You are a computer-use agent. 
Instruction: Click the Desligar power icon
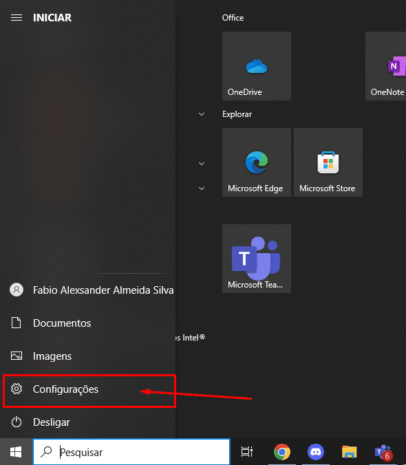17,422
